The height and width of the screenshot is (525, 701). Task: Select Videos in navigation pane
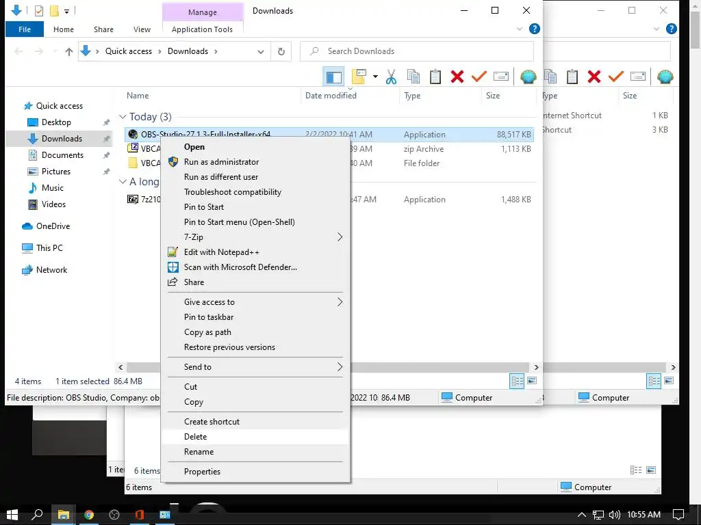pos(53,204)
